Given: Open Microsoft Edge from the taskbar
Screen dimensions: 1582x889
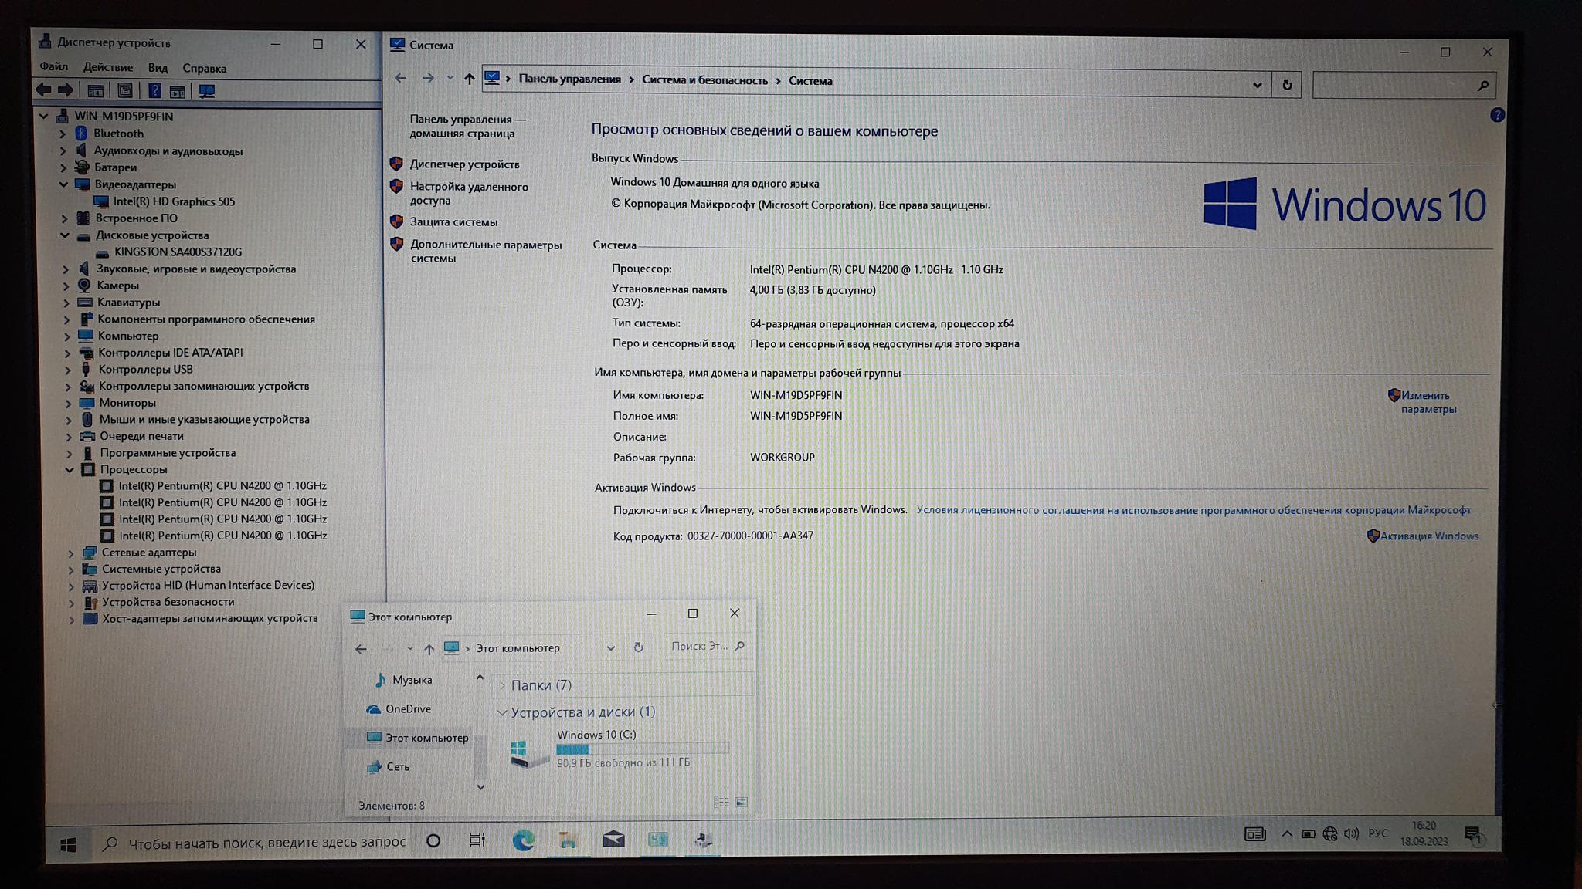Looking at the screenshot, I should (x=523, y=840).
